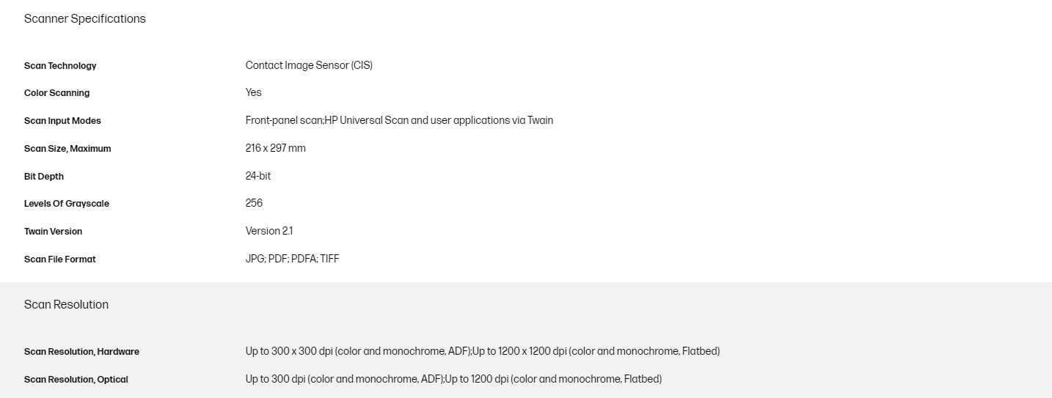Click the Twain Version label
Viewport: 1052px width, 398px height.
(x=53, y=232)
